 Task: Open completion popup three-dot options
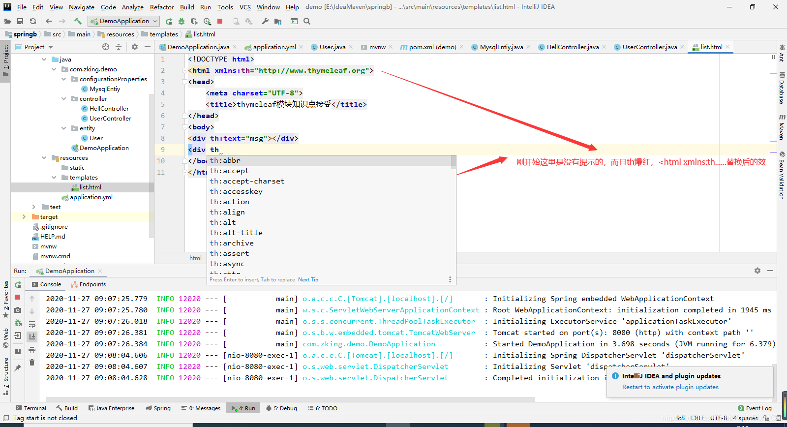pyautogui.click(x=450, y=279)
